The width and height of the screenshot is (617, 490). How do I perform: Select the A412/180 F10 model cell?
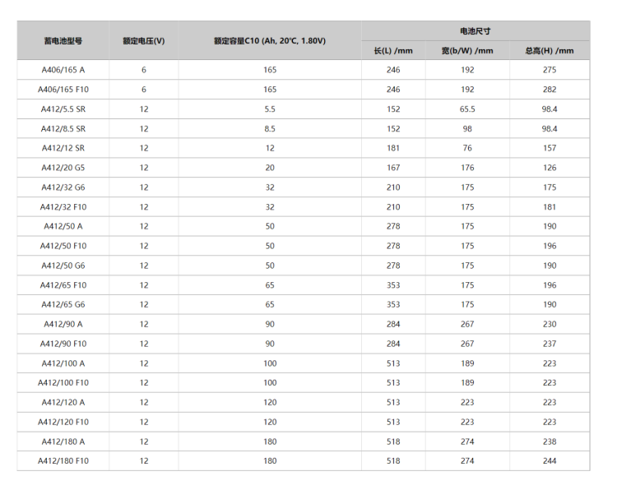click(63, 461)
